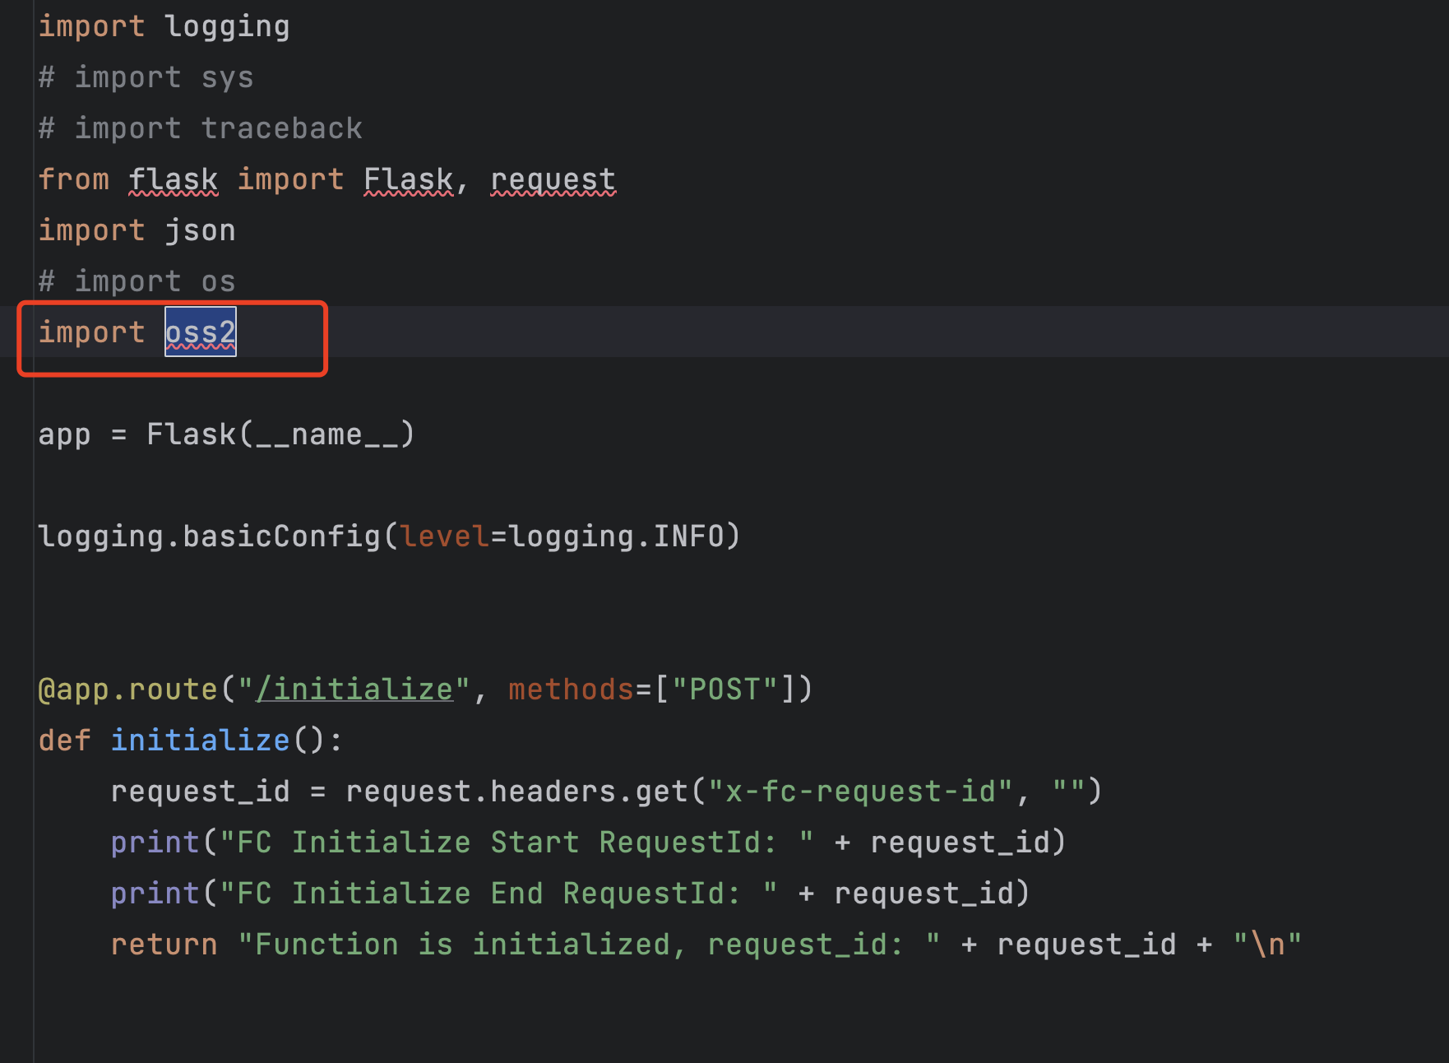Click the "methods" keyword argument

pos(572,689)
